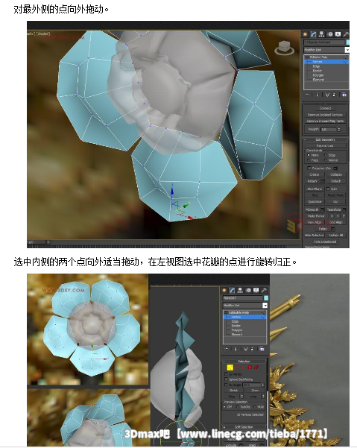The image size is (357, 448).
Task: Open the Modify tab in the Plane007 command panel
Action: click(x=233, y=290)
